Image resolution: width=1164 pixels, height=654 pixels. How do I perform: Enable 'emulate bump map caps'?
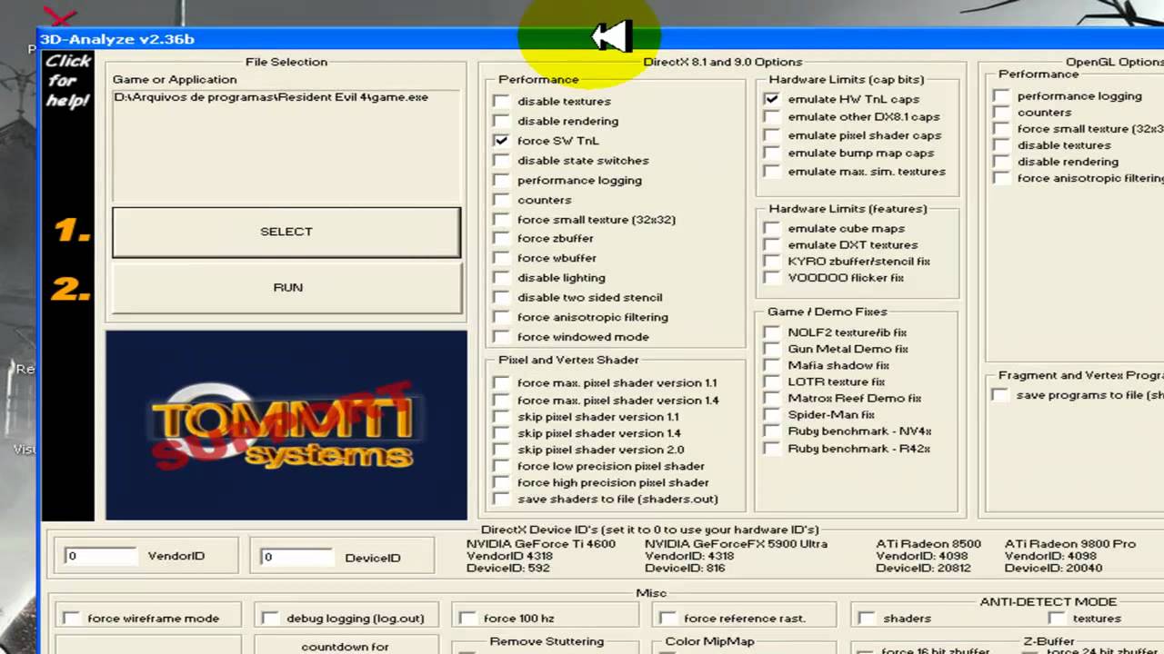[771, 154]
